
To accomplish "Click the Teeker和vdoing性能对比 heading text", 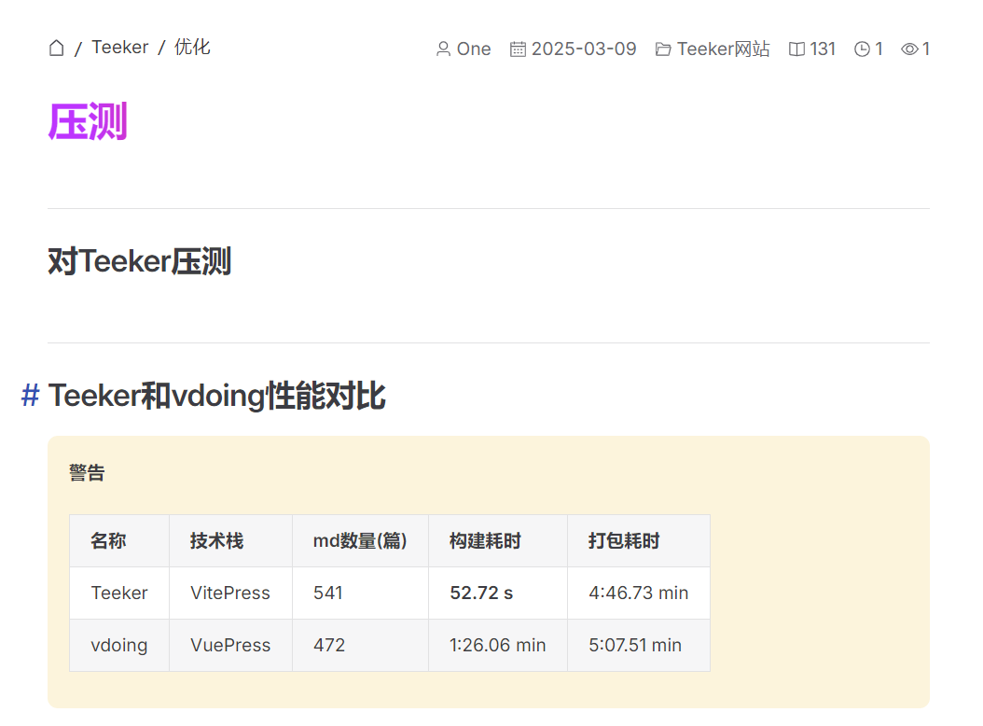I will point(217,396).
